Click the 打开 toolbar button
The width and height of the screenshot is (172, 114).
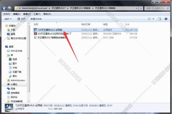[x=21, y=19]
